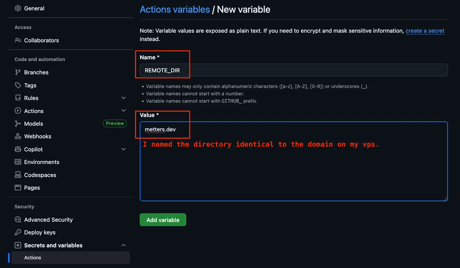Click the Tags label icon

(18, 85)
